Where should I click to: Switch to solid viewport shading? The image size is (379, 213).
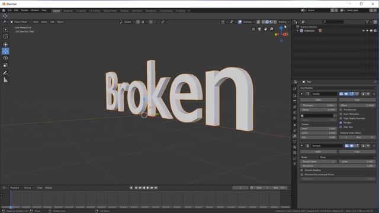pos(267,22)
